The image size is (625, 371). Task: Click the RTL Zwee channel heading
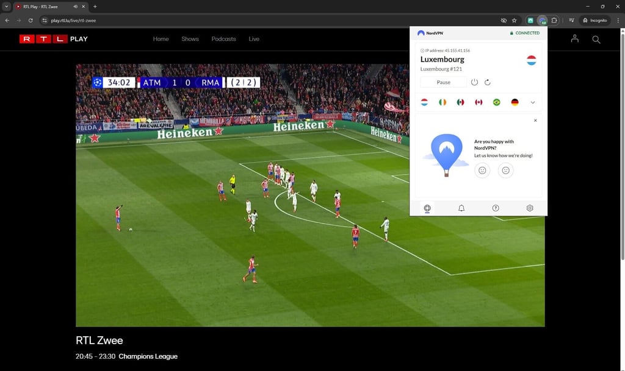(99, 341)
